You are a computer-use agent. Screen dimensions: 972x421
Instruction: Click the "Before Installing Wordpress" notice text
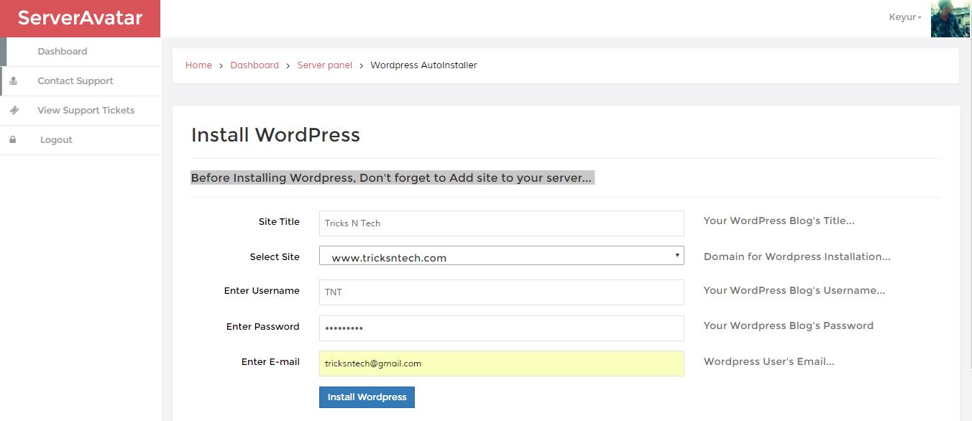392,178
